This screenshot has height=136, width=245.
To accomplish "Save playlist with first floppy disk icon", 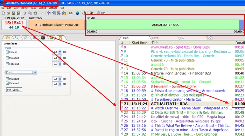I will pos(14,13).
